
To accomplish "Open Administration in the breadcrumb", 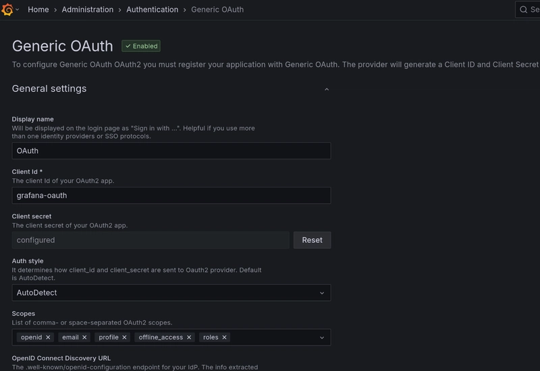I will (x=88, y=9).
